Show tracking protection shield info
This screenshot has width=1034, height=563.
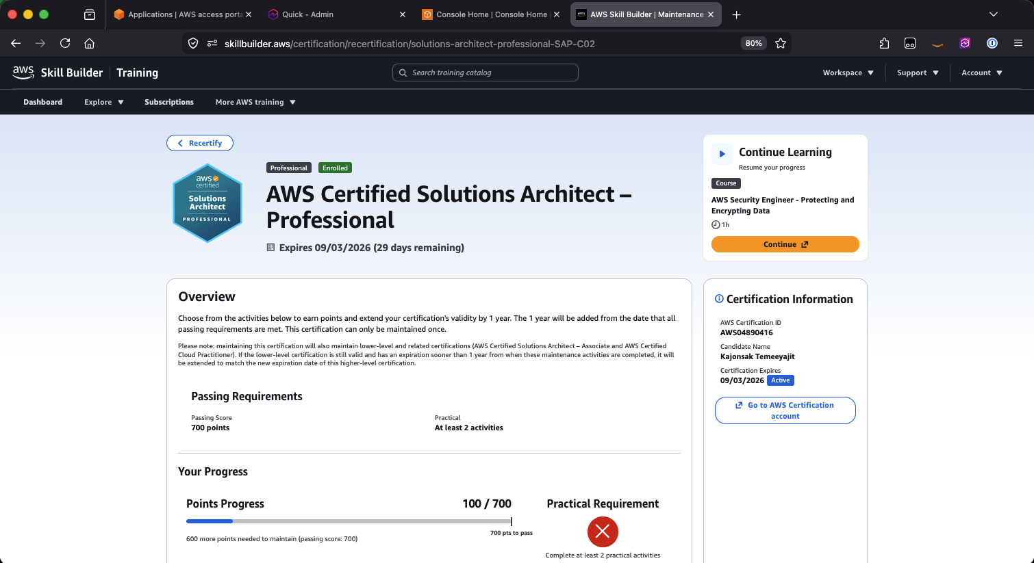tap(193, 43)
